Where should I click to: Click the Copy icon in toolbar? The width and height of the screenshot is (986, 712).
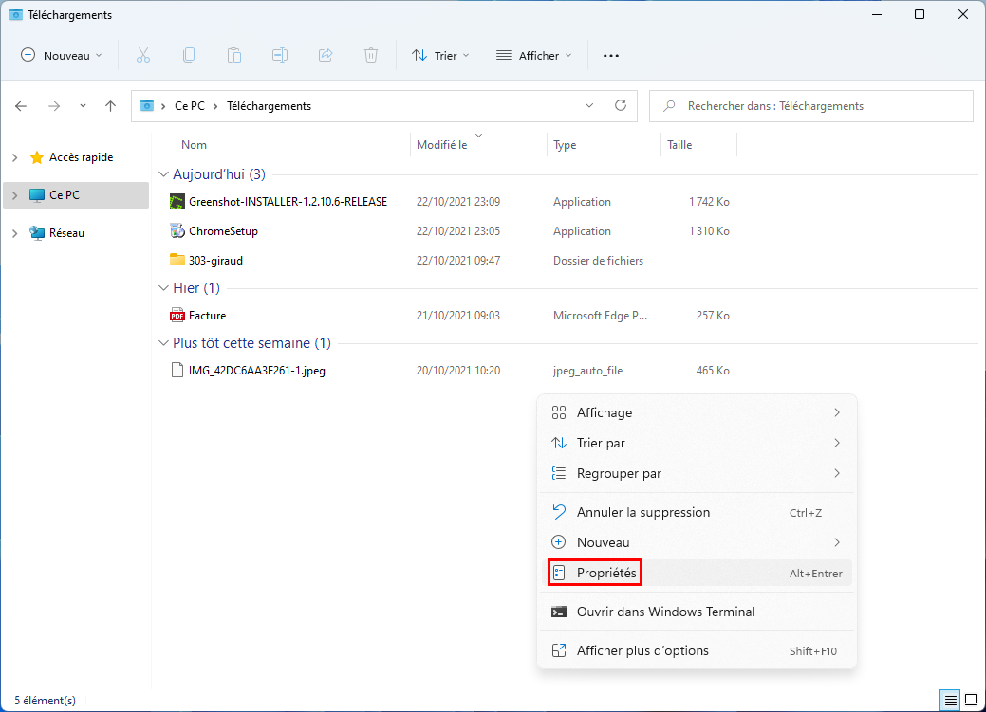(189, 55)
